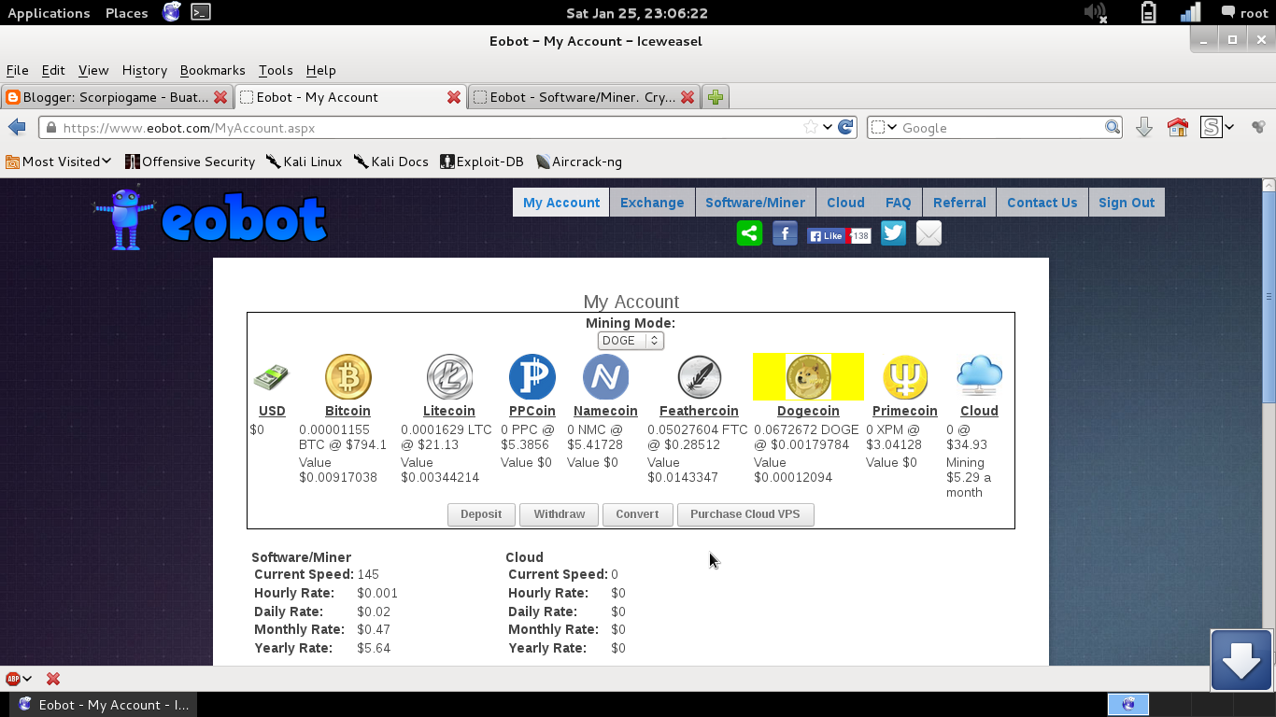Open a new tab with plus icon
1276x717 pixels.
pos(716,97)
